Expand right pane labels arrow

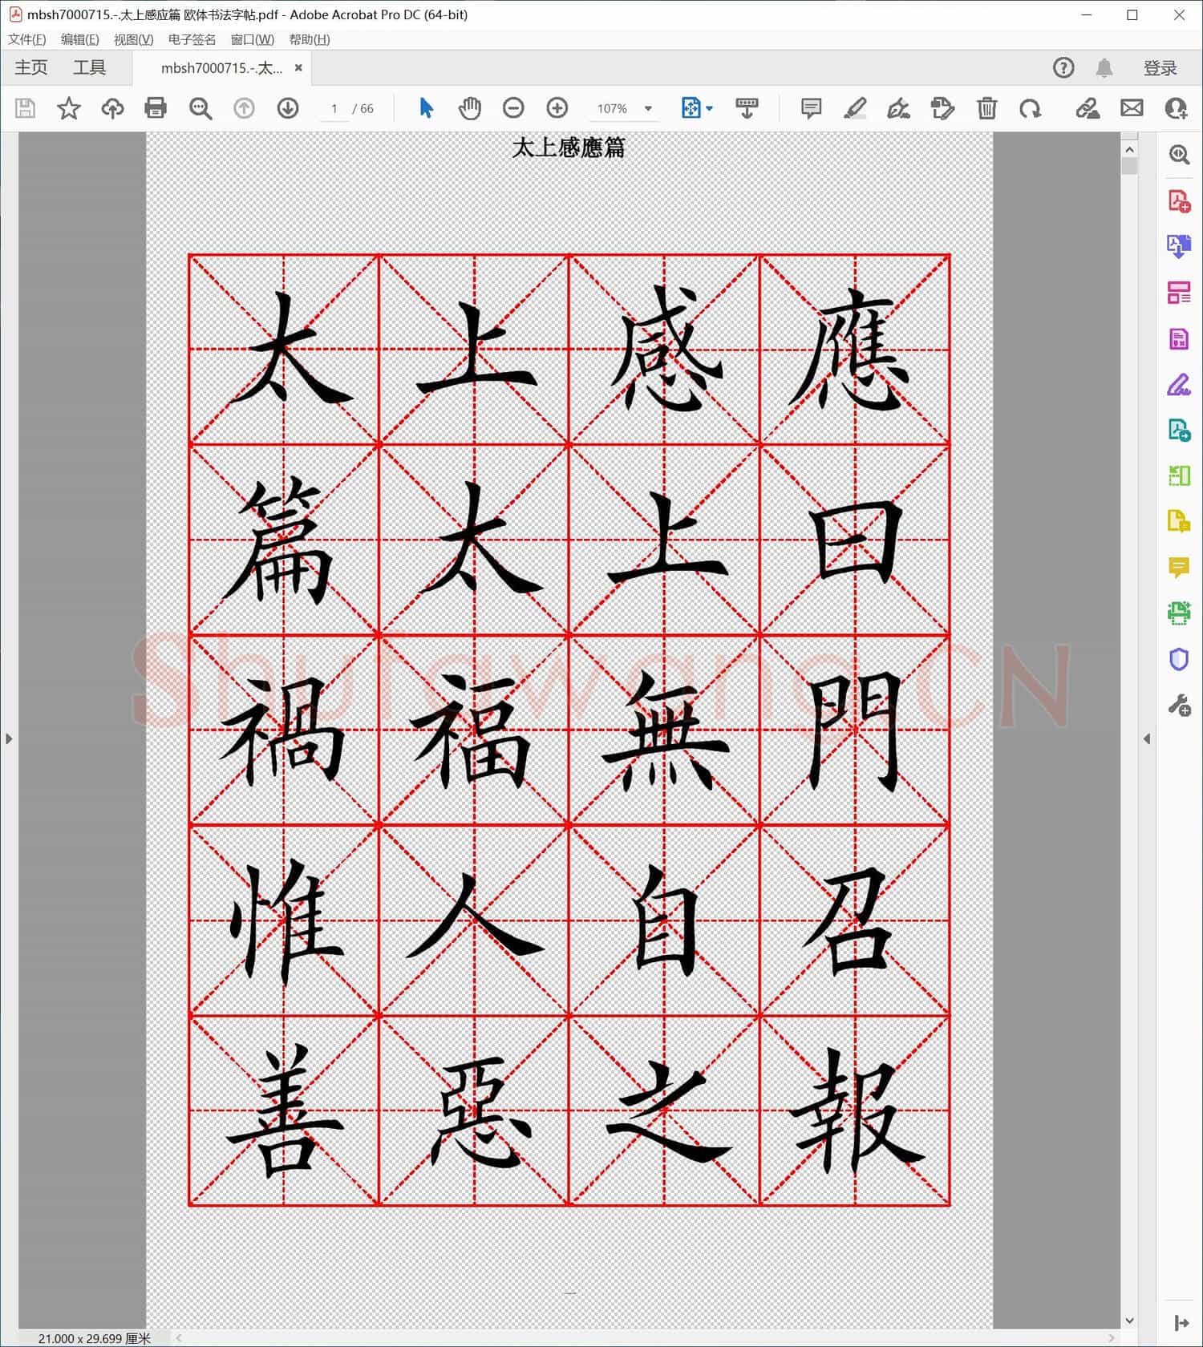1180,1322
